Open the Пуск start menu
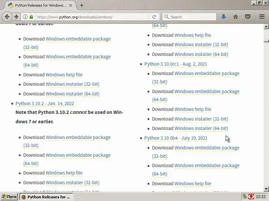 tap(9, 197)
